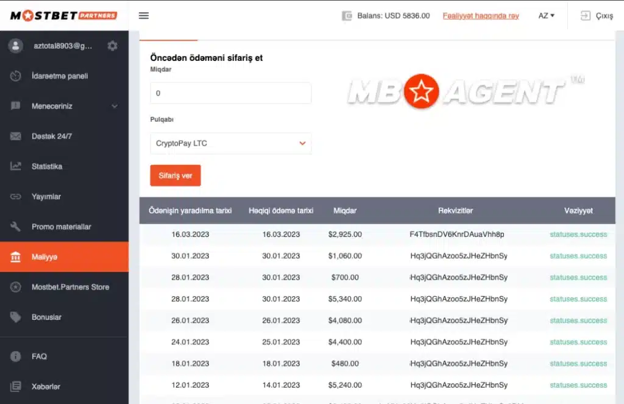The height and width of the screenshot is (404, 624).
Task: Click the Sifariş ver button
Action: tap(175, 175)
